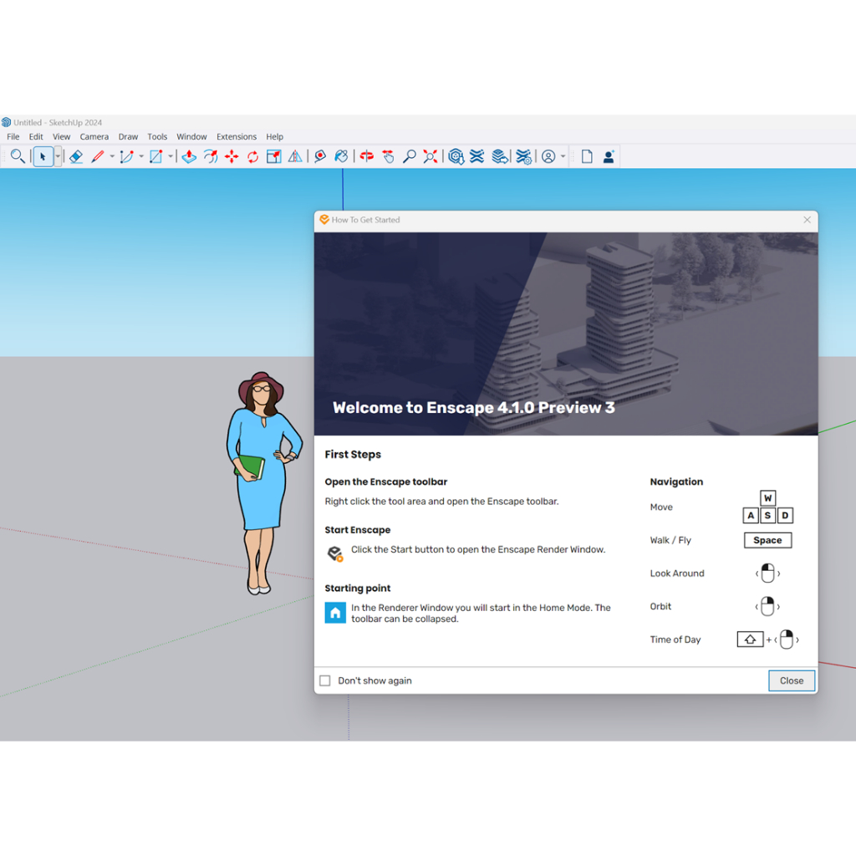Expand the account profile dropdown arrow
The image size is (856, 856).
pyautogui.click(x=563, y=156)
